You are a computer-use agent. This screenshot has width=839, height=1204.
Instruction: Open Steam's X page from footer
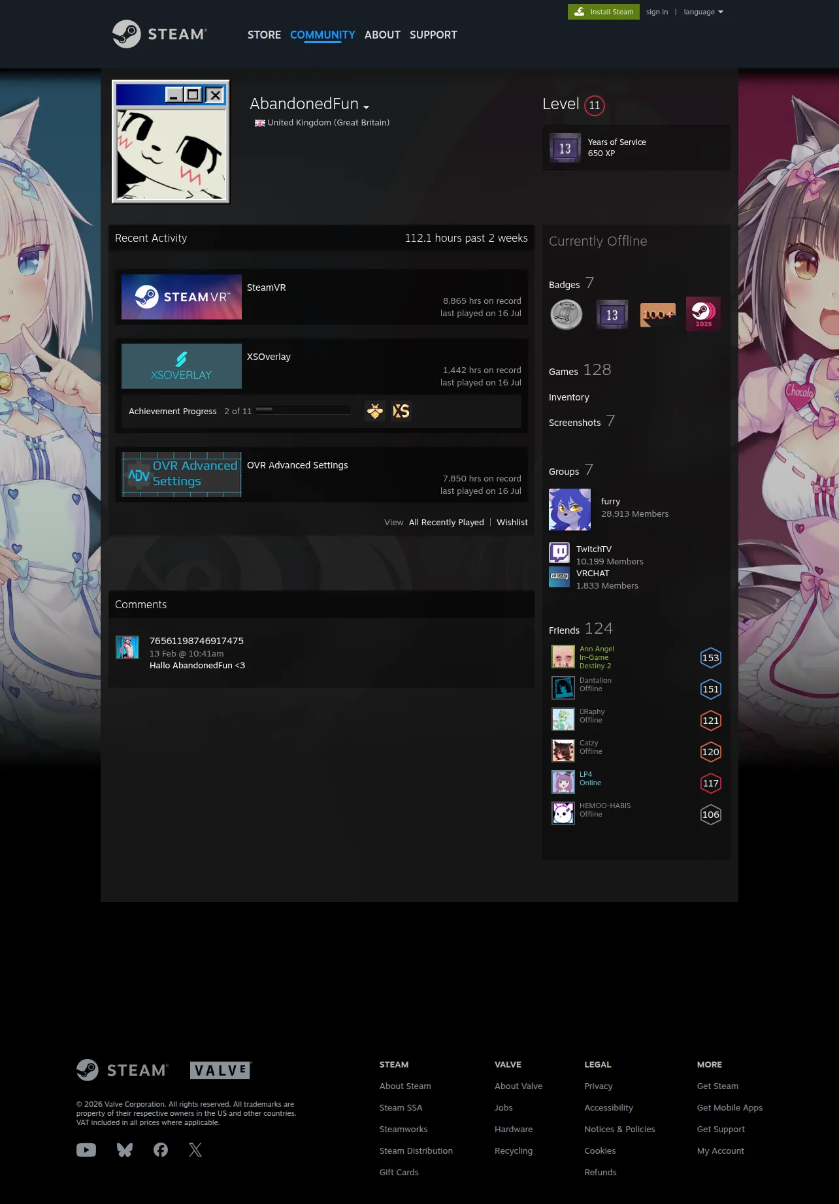[195, 1150]
